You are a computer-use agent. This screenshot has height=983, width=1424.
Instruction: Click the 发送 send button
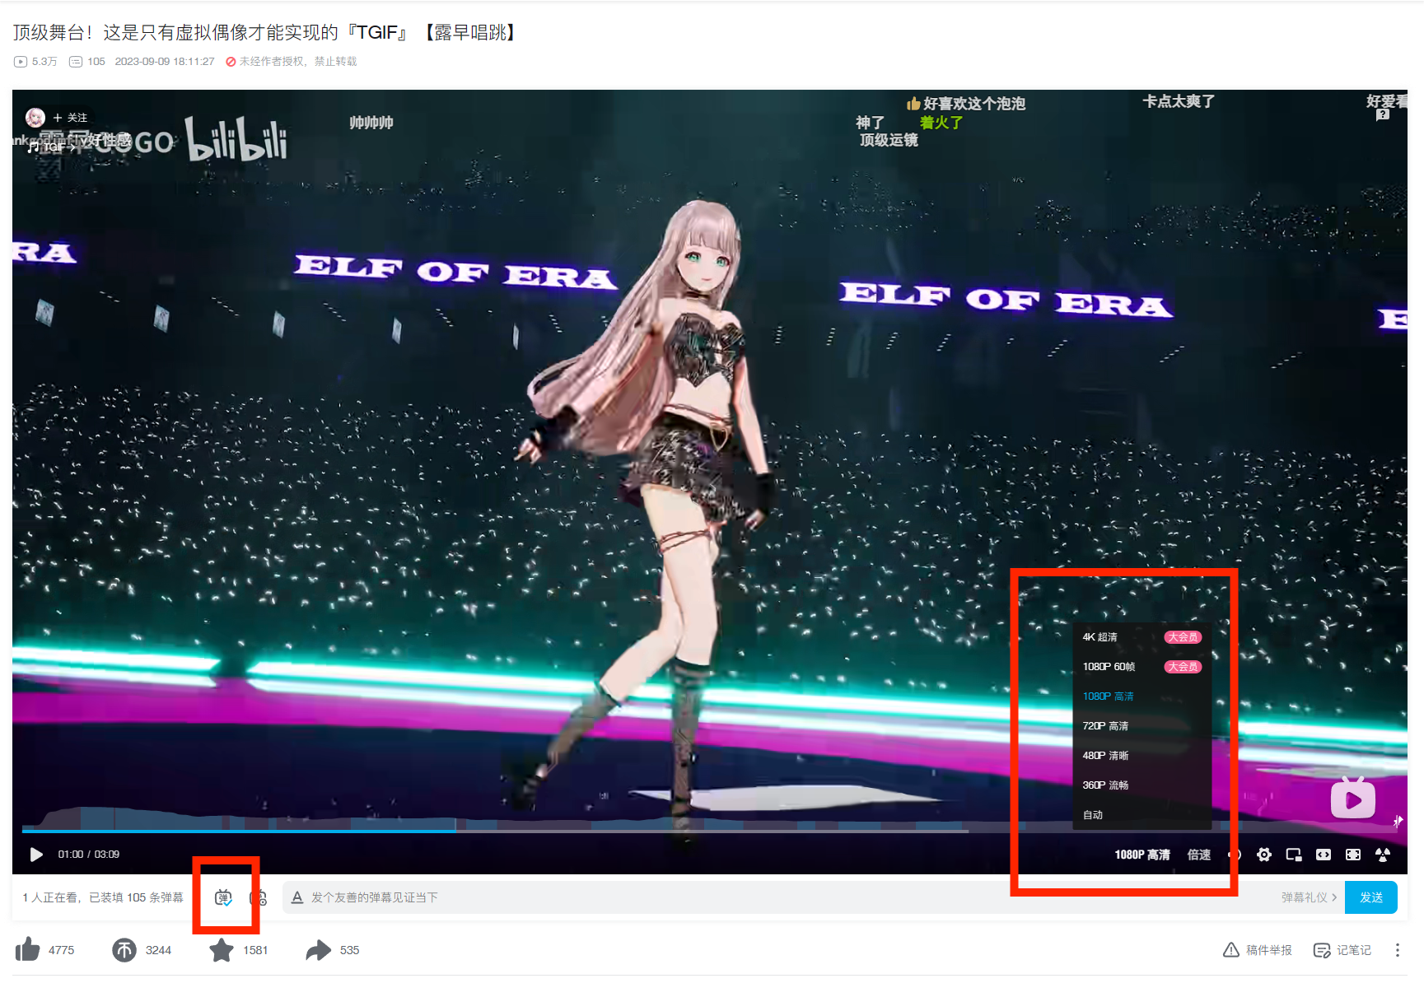pyautogui.click(x=1370, y=897)
